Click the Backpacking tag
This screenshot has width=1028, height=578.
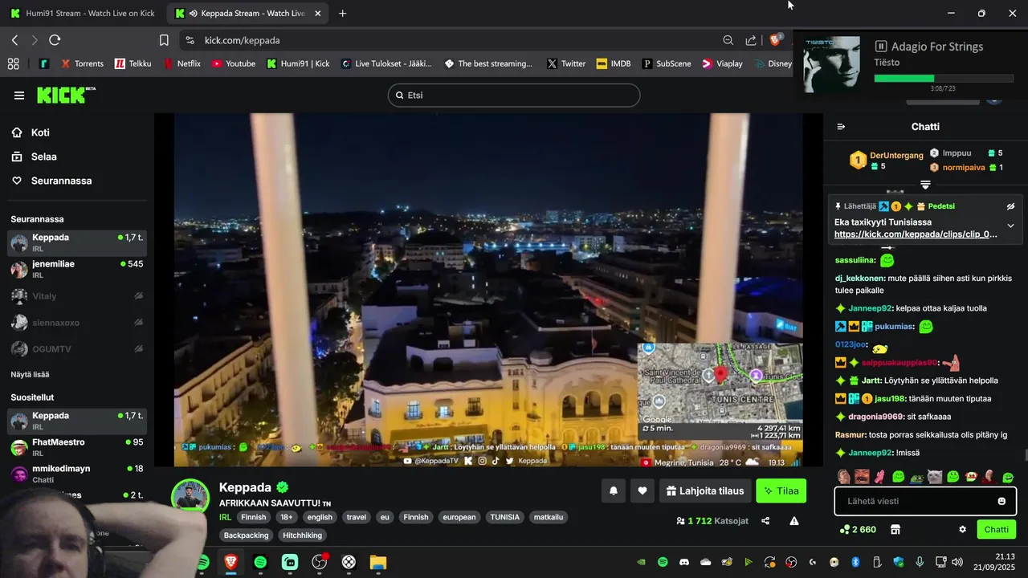click(x=246, y=535)
